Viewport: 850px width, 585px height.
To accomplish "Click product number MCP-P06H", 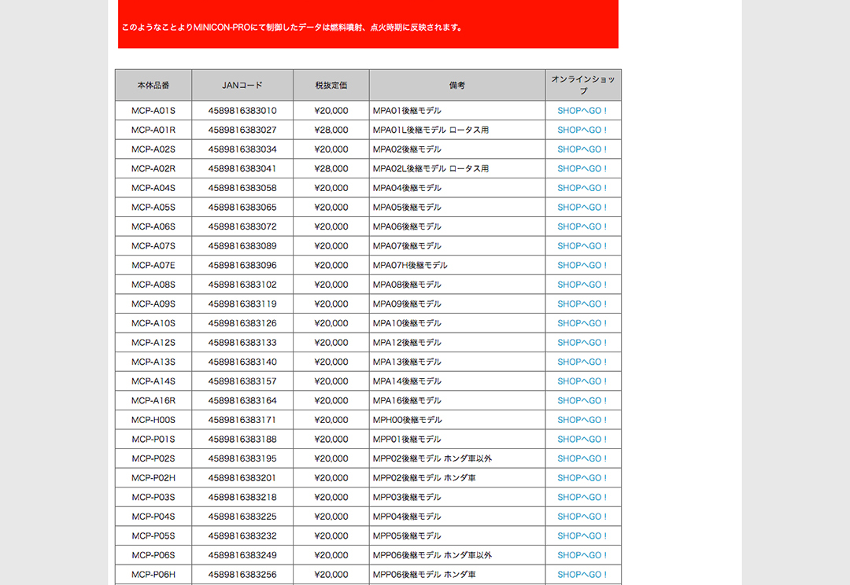I will pos(153,574).
